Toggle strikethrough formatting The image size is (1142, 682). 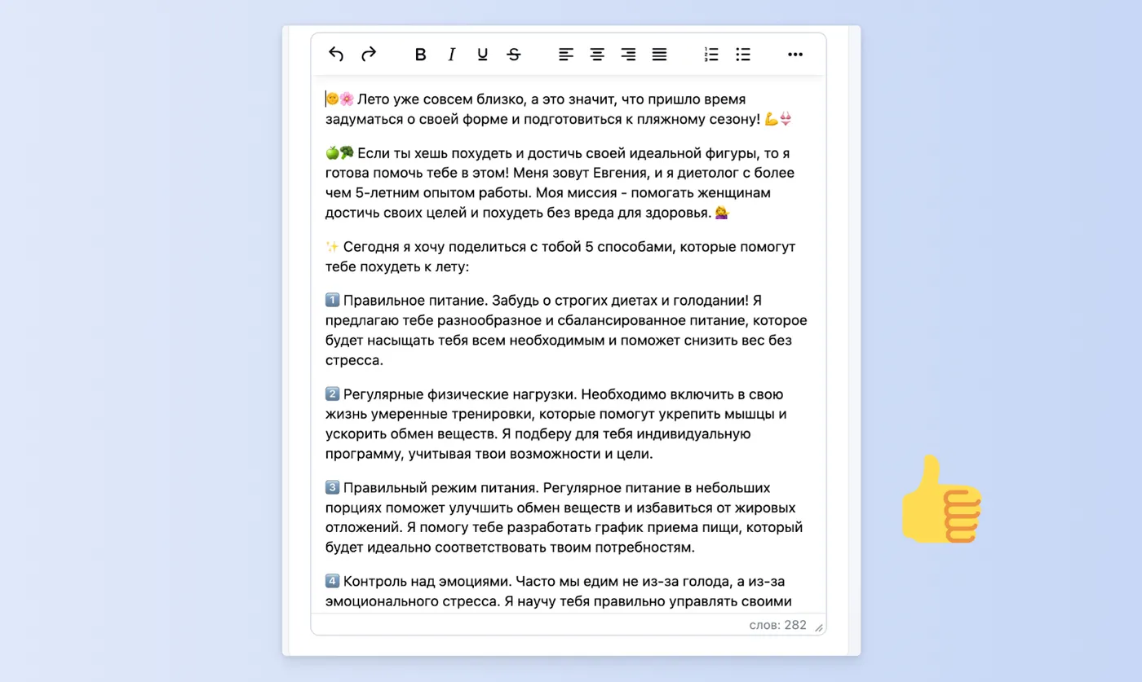pyautogui.click(x=514, y=55)
